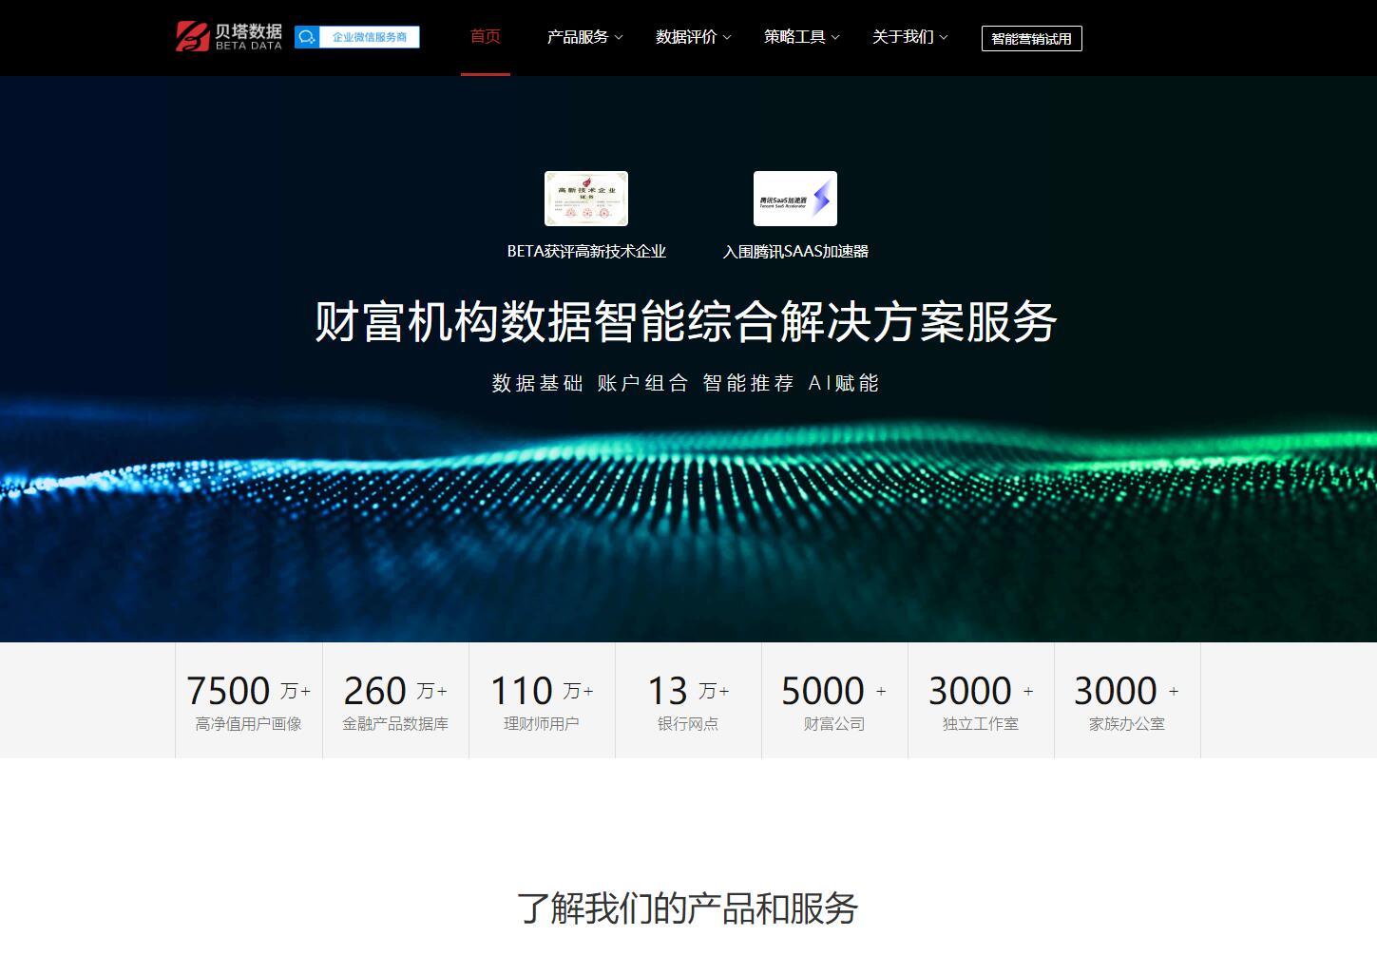The height and width of the screenshot is (955, 1377).
Task: Expand the 关于我们 dropdown chevron
Action: pos(944,38)
